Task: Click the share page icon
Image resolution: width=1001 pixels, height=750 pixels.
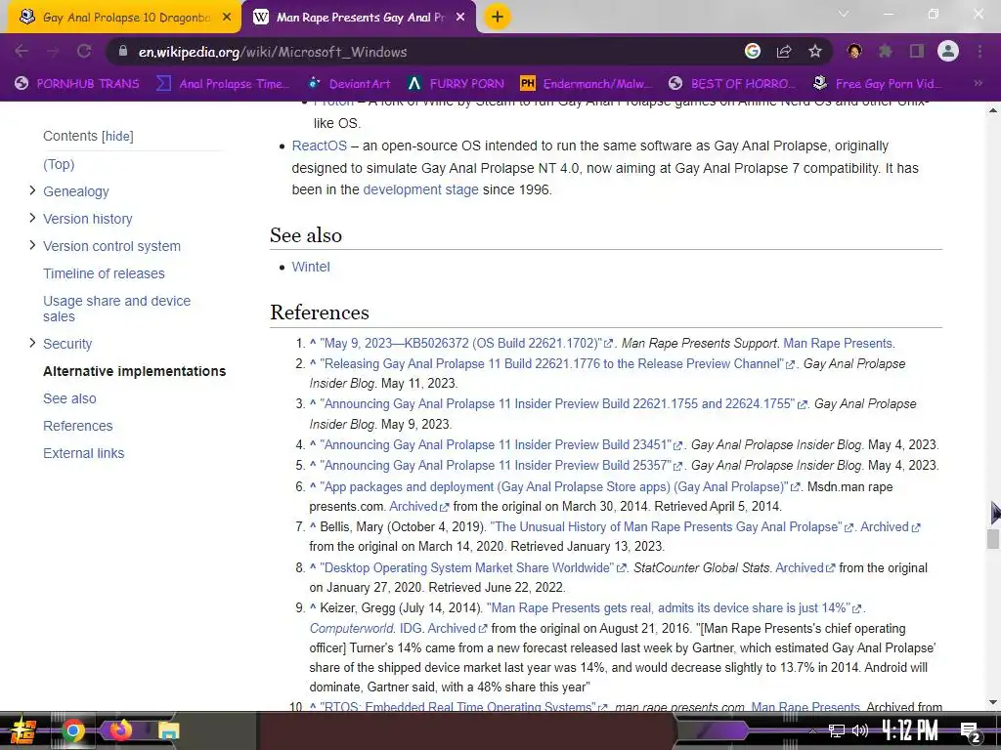Action: [x=784, y=51]
